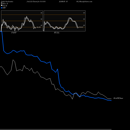The width and height of the screenshot is (130, 130).
Task: Click the 80 level label in FULL chart
Action: [84, 13]
